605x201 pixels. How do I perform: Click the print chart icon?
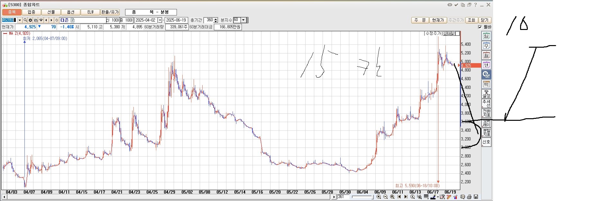tap(469, 197)
